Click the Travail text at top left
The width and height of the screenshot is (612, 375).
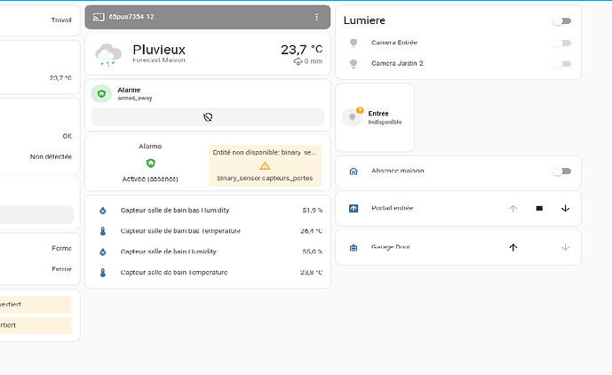pyautogui.click(x=61, y=20)
